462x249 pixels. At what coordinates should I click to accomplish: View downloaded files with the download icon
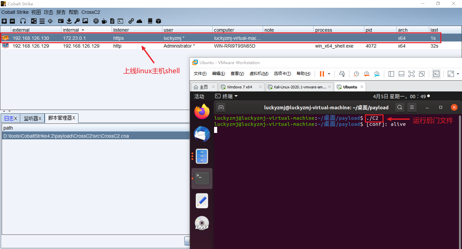(x=69, y=21)
